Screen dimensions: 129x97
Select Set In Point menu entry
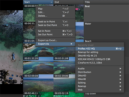[55, 31]
